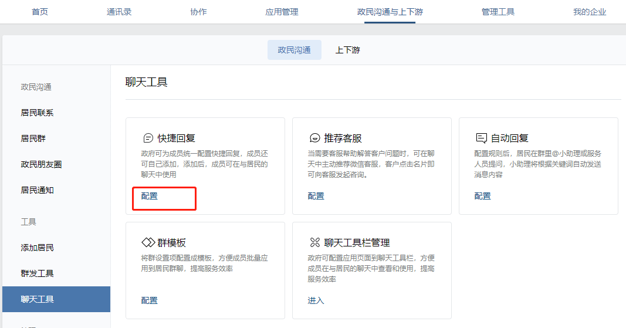626x328 pixels.
Task: Click the 快捷回复 description text
Action: (x=204, y=164)
